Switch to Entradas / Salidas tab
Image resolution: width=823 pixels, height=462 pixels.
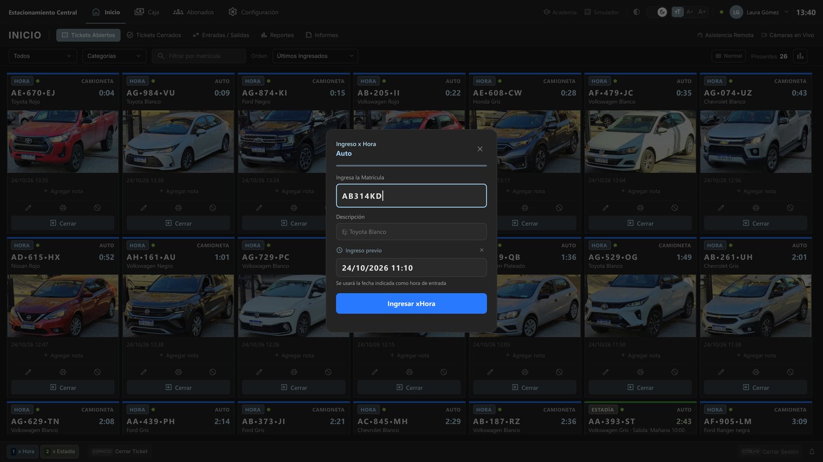(221, 35)
